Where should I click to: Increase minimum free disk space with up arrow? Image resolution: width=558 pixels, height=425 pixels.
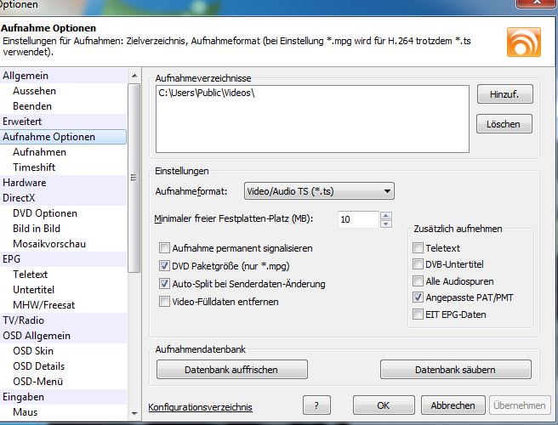[x=386, y=215]
